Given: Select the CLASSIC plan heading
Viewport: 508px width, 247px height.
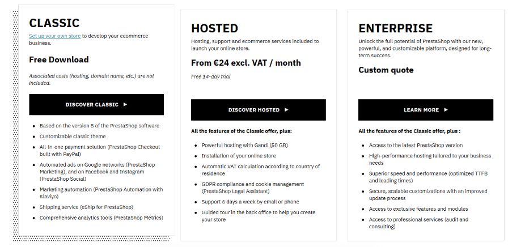Looking at the screenshot, I should point(54,23).
